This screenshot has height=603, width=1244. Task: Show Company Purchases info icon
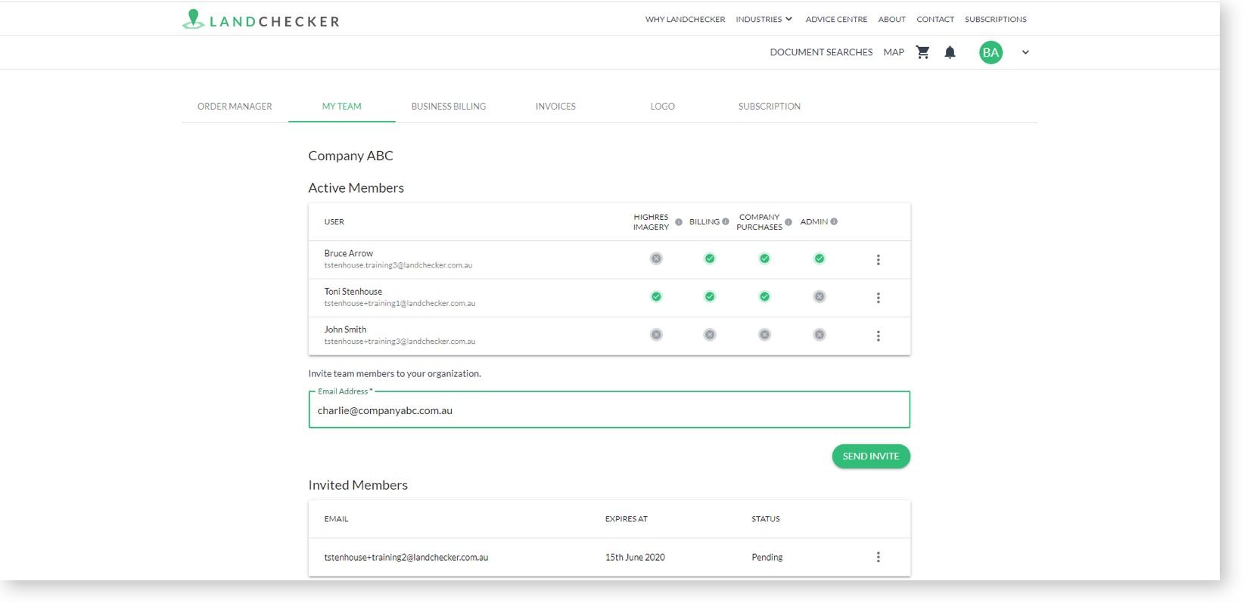788,222
